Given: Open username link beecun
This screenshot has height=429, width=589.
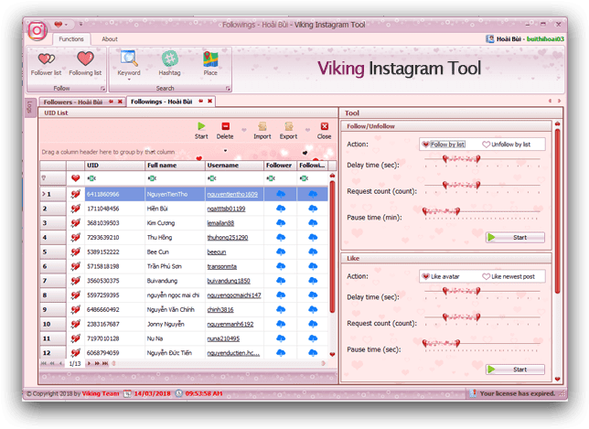Looking at the screenshot, I should tap(217, 252).
